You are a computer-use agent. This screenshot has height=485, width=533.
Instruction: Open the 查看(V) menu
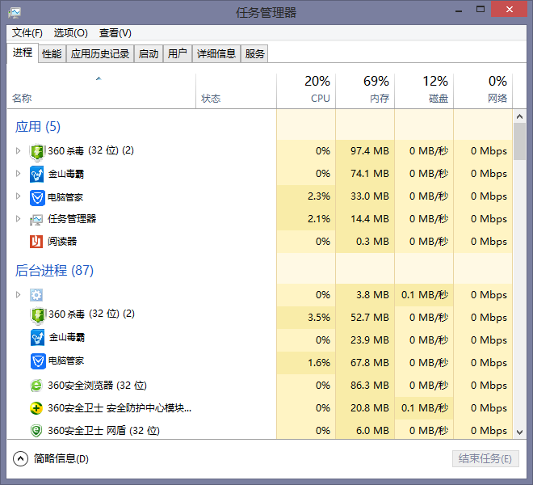pos(115,33)
